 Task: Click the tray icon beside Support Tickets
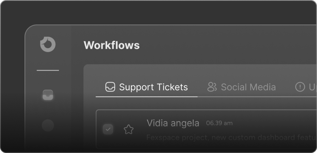tap(110, 87)
